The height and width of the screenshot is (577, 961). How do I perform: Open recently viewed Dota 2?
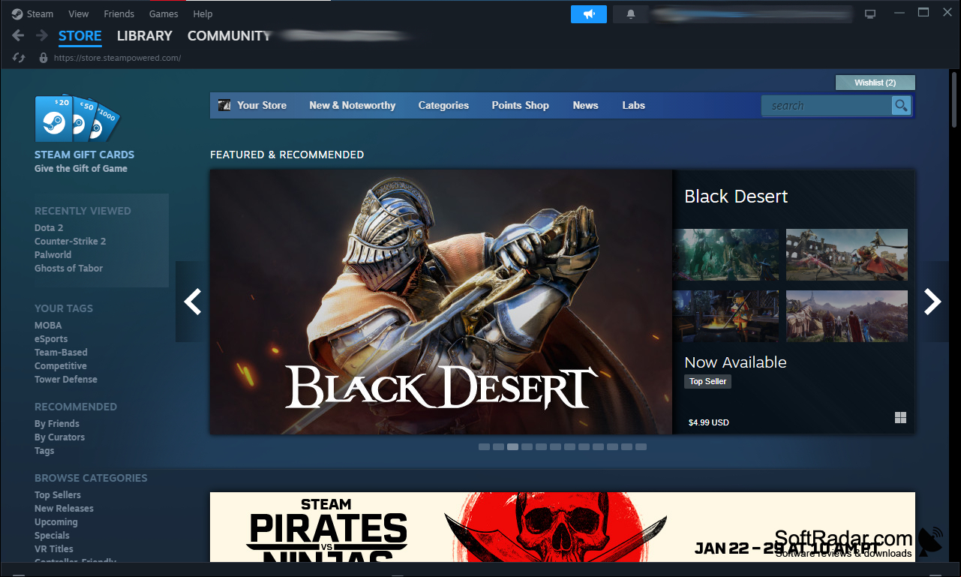[49, 228]
